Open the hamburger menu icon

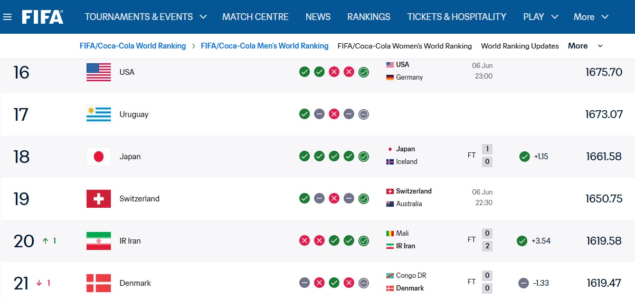coord(7,17)
